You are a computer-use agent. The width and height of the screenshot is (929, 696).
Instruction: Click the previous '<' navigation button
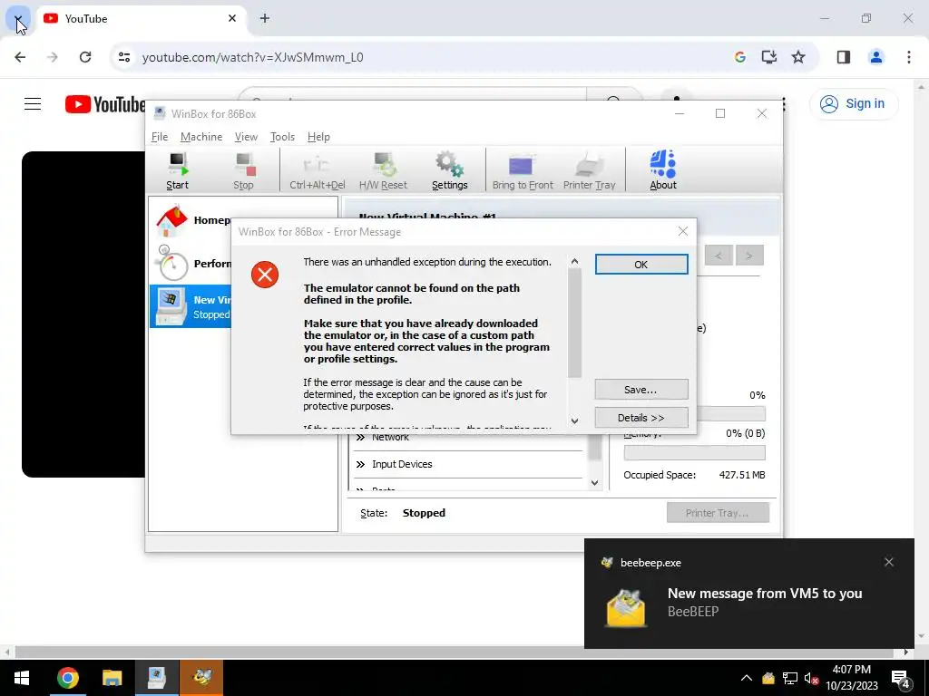point(719,256)
